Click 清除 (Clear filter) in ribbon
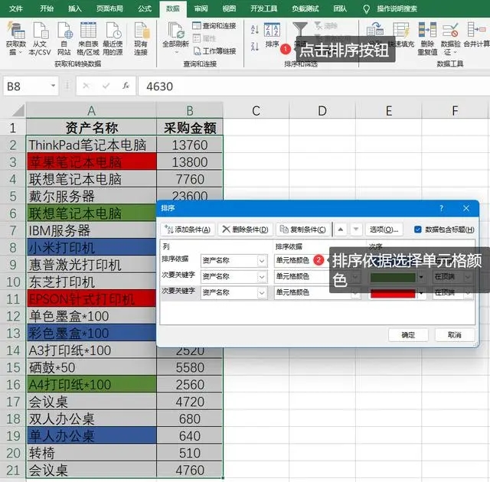Image resolution: width=490 pixels, height=482 pixels. [x=326, y=25]
